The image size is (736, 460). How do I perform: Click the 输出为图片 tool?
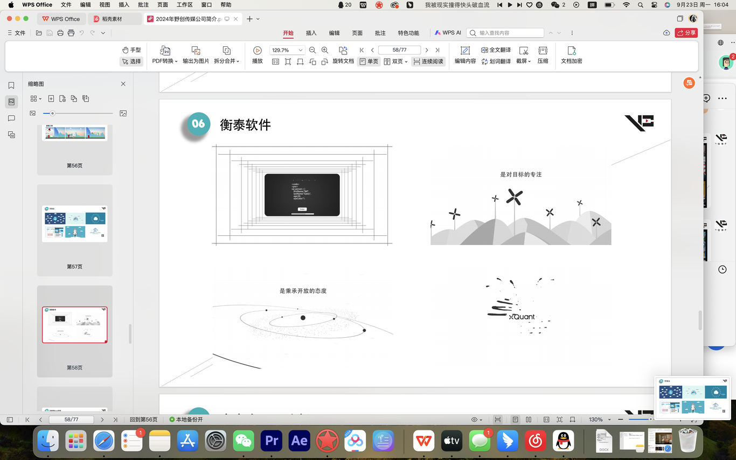pyautogui.click(x=196, y=55)
